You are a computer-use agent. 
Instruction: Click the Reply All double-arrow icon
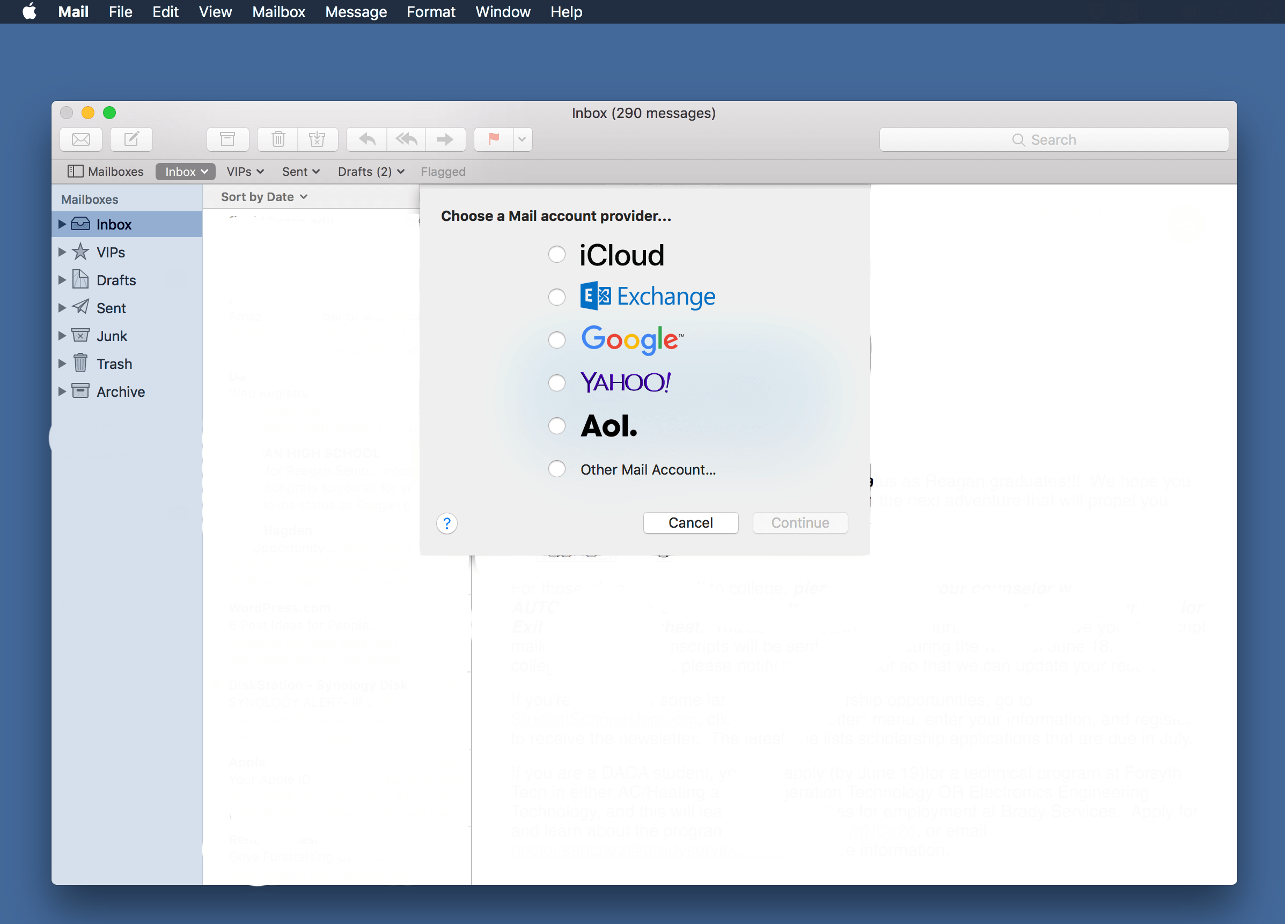[x=406, y=139]
